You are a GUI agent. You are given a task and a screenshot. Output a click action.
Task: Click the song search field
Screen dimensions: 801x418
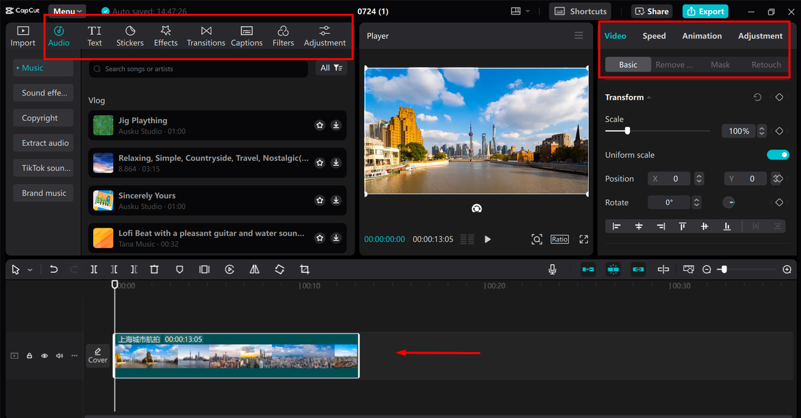[198, 69]
